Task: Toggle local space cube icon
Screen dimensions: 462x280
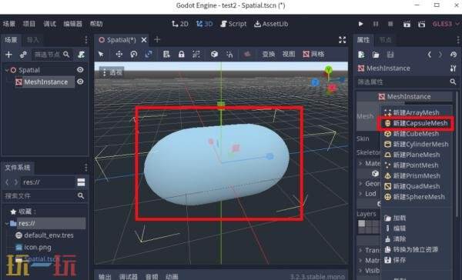Action: coord(215,54)
